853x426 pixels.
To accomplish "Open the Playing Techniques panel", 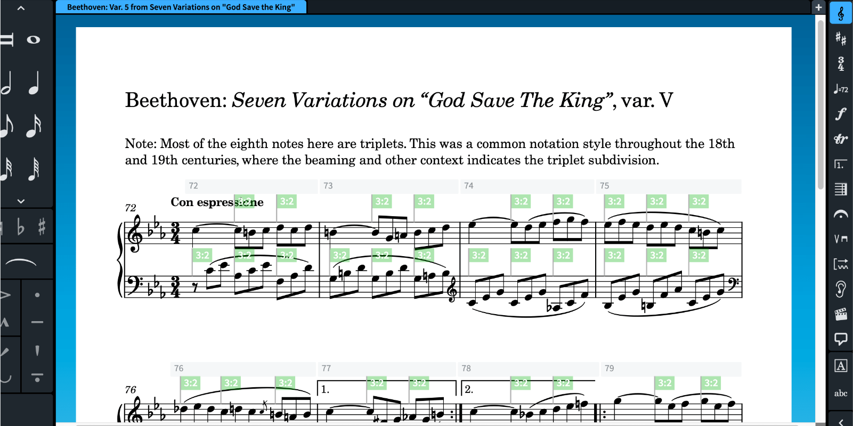I will click(841, 239).
